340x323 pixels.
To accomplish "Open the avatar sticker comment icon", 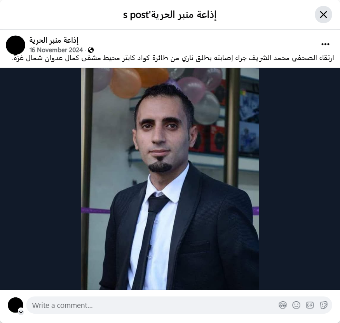I will click(x=282, y=305).
